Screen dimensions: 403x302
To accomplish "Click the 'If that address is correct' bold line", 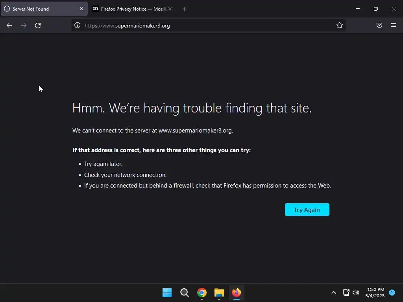I will click(x=161, y=150).
